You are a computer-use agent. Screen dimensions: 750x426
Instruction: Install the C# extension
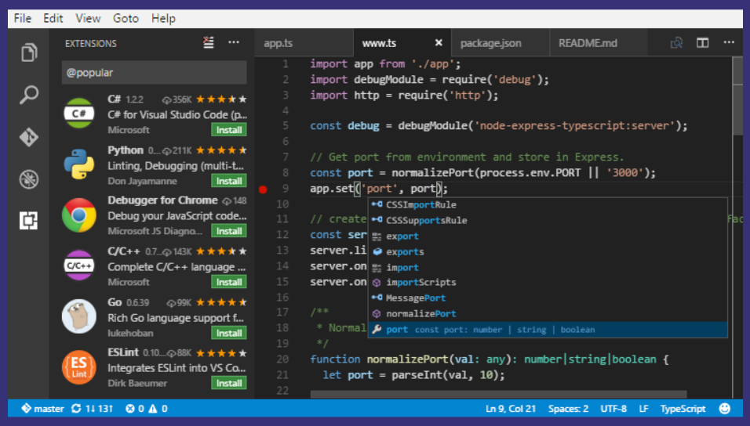coord(229,130)
